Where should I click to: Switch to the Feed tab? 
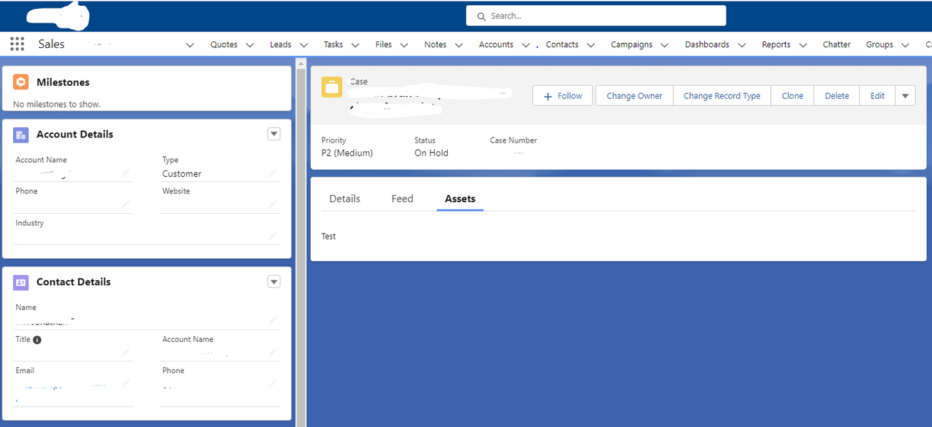coord(402,199)
